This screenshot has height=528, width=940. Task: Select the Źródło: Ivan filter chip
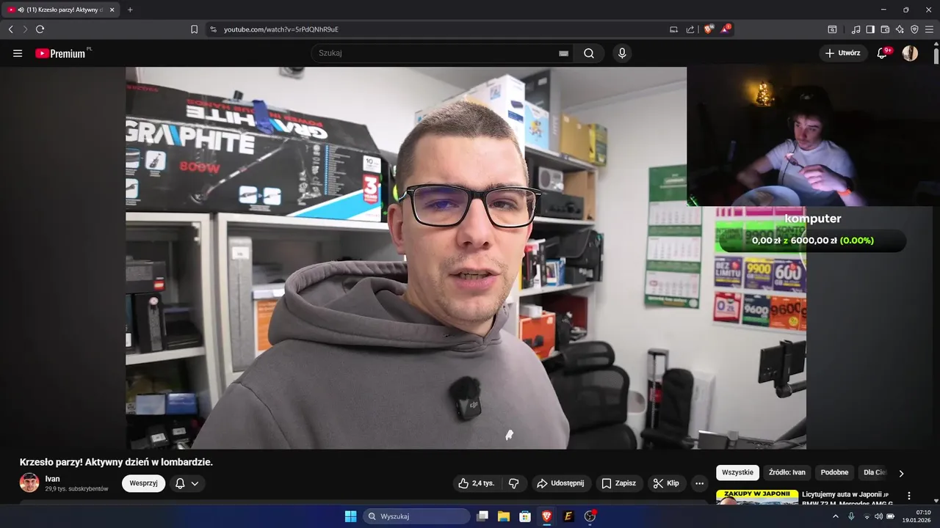click(x=787, y=473)
